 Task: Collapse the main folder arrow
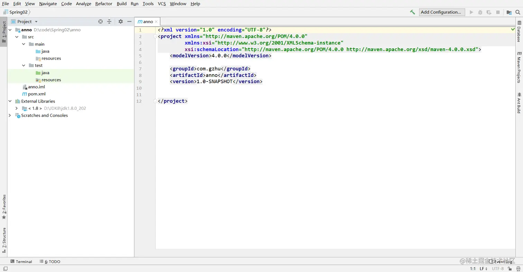point(24,44)
